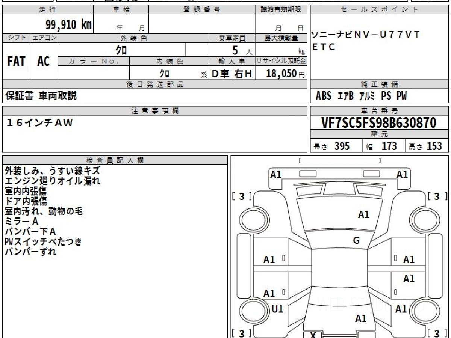Click the 内装色 header
This screenshot has height=338, width=451.
(x=169, y=61)
